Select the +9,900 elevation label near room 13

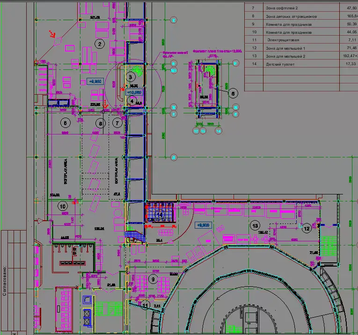204,225
